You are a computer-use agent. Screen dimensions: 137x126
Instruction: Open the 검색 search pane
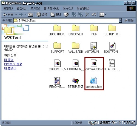42,14
